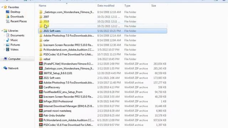This screenshot has height=128, width=228.
Task: Select the 48,259 KB Icecream Screen Recorder archive name
Action: [x=68, y=97]
